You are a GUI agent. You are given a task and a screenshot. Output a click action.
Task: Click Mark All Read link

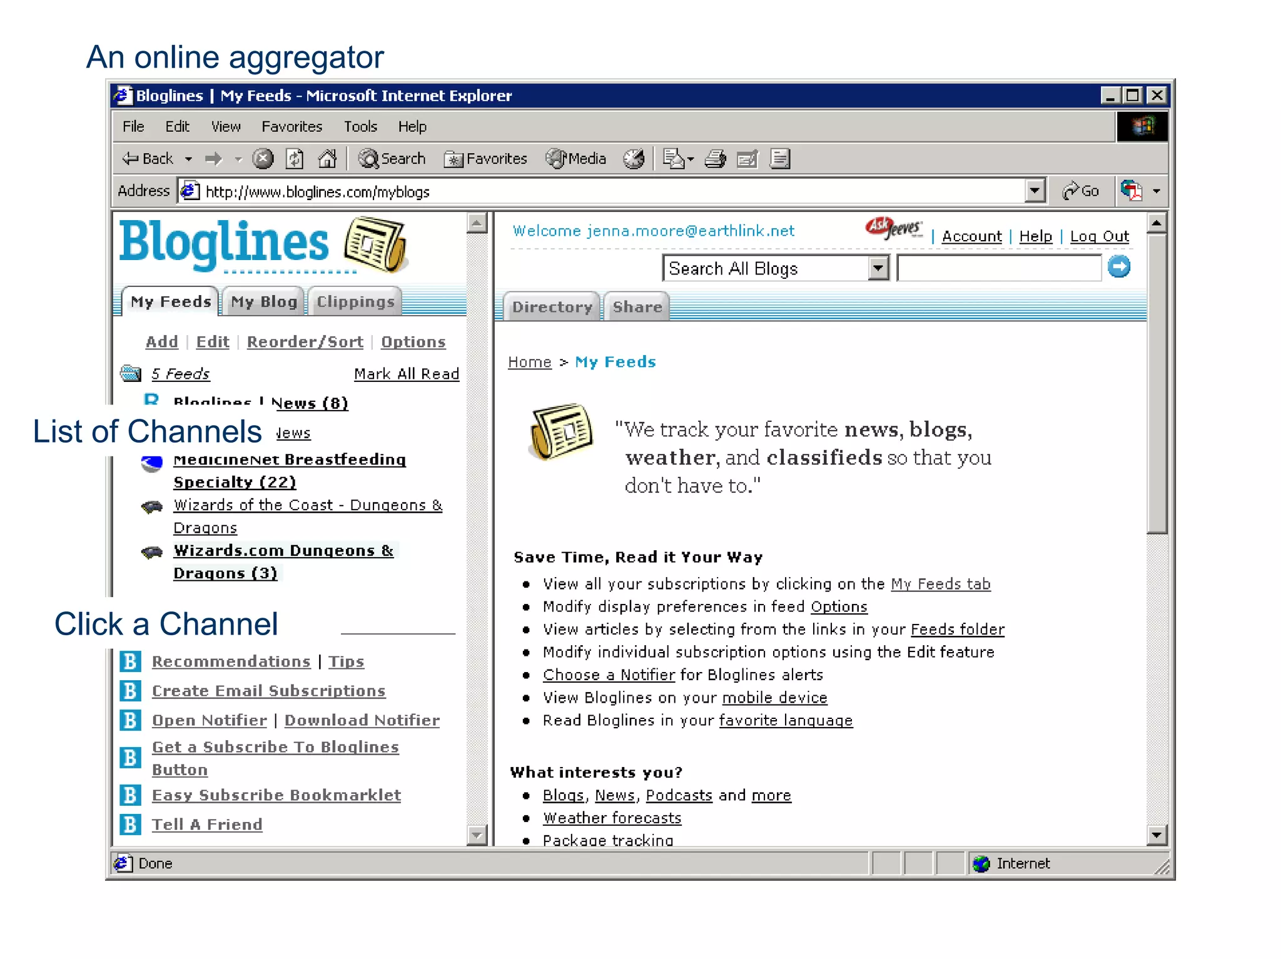click(x=407, y=373)
